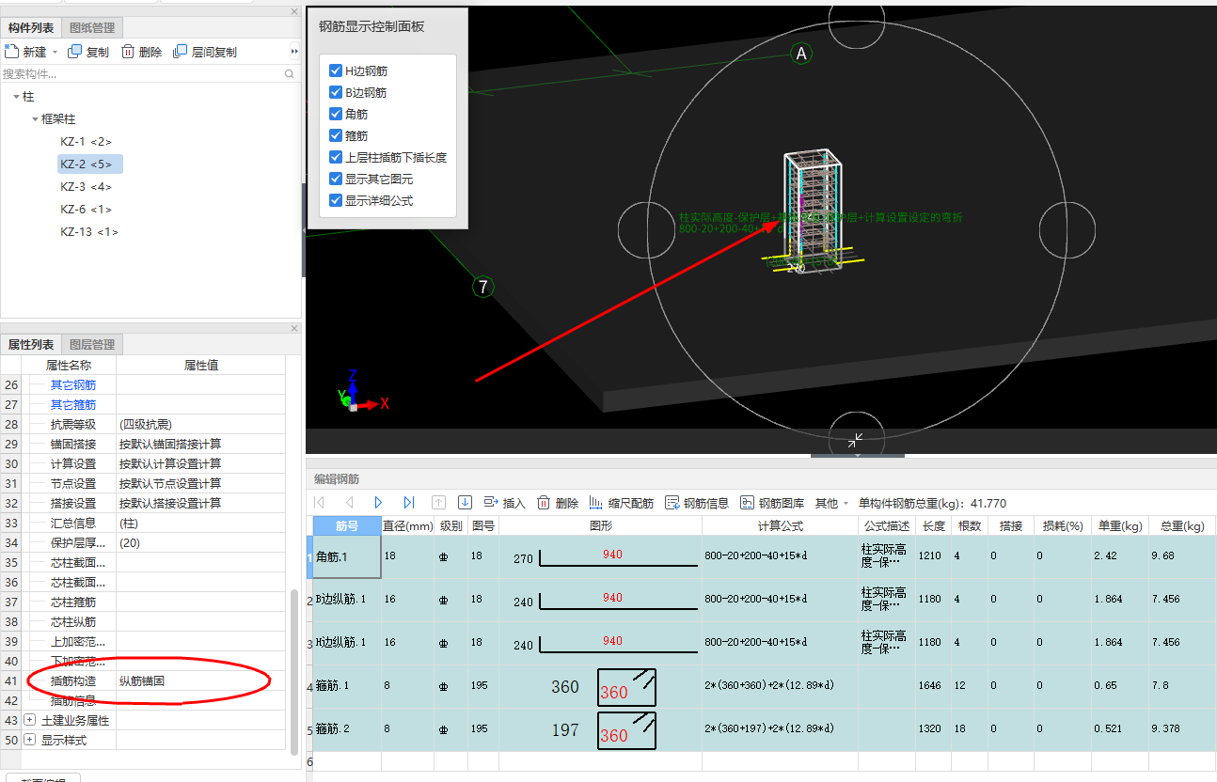This screenshot has height=782, width=1217.
Task: Click axis label 7 in 3D view
Action: 482,287
